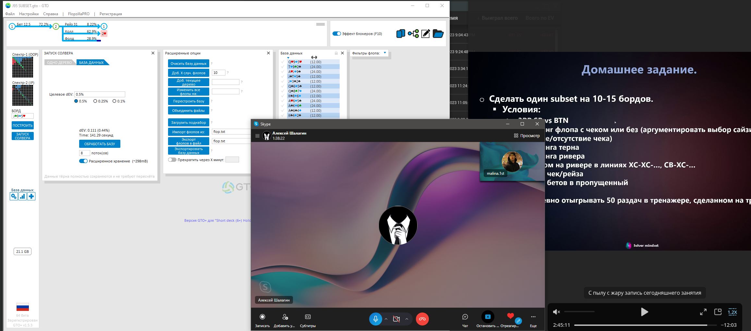Open database settings gear icon

pos(14,196)
